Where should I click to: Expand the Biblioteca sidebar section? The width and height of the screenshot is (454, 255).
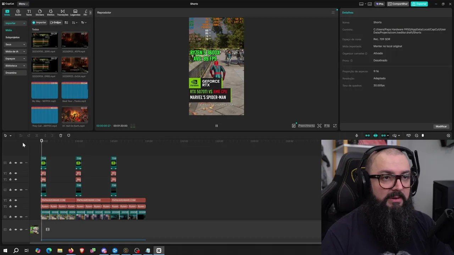pos(15,66)
